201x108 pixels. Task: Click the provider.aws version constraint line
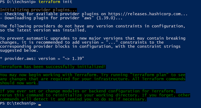pyautogui.click(x=42, y=59)
